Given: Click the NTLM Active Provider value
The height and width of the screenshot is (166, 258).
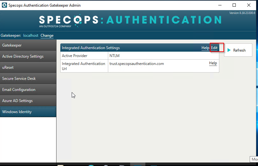Looking at the screenshot, I should pos(115,56).
